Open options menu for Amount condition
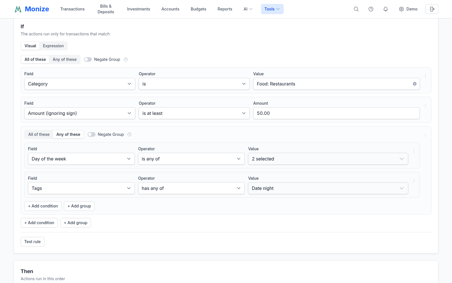The image size is (452, 283). tap(425, 106)
